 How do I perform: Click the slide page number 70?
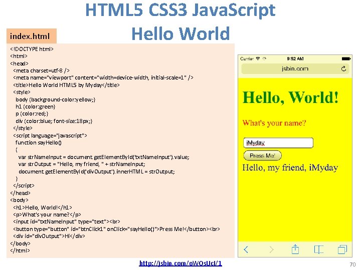point(352,264)
